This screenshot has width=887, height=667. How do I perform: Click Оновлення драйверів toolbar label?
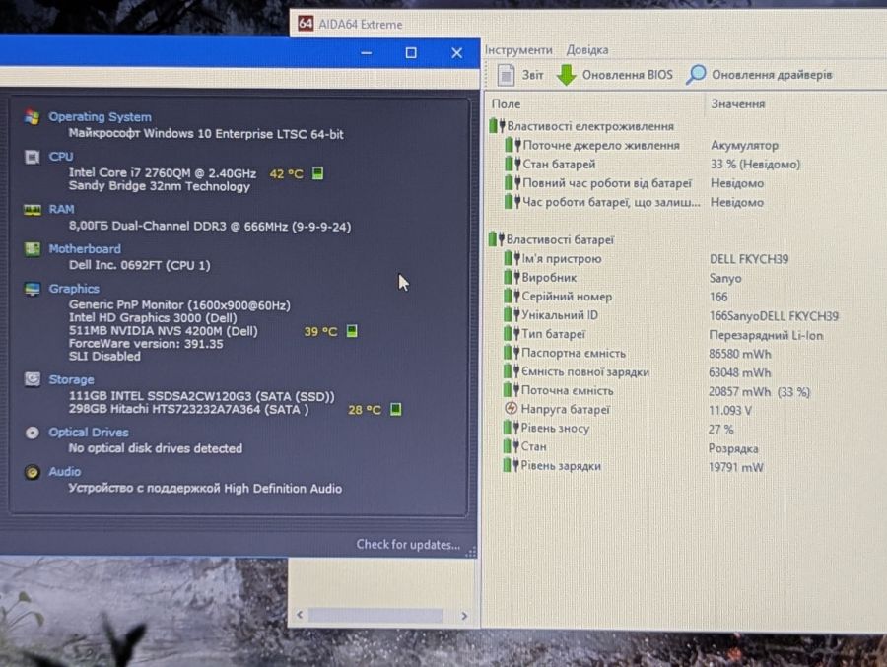[x=772, y=75]
